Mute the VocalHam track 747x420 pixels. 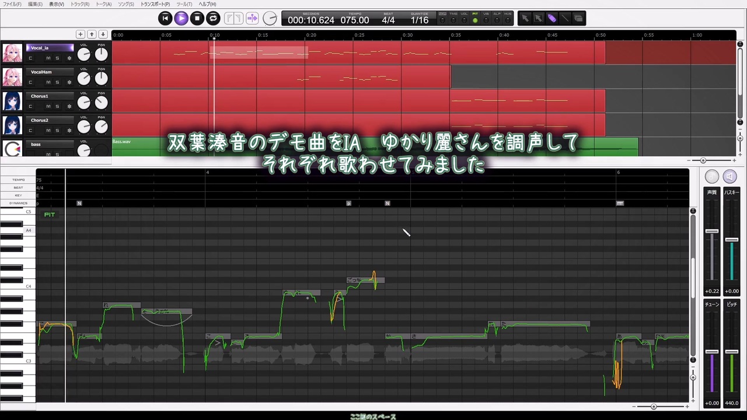coord(48,82)
